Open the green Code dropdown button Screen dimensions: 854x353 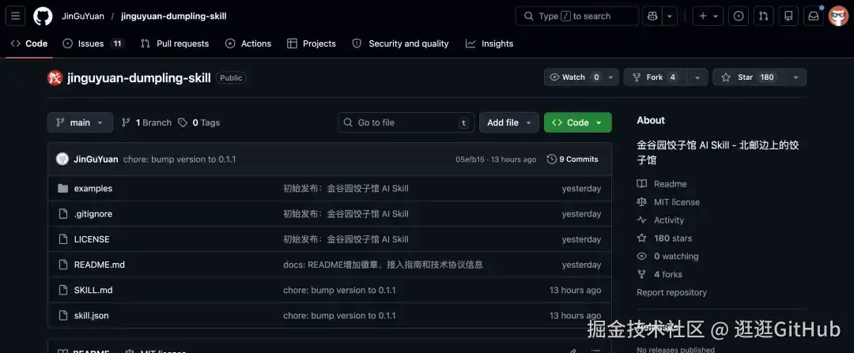pyautogui.click(x=578, y=122)
